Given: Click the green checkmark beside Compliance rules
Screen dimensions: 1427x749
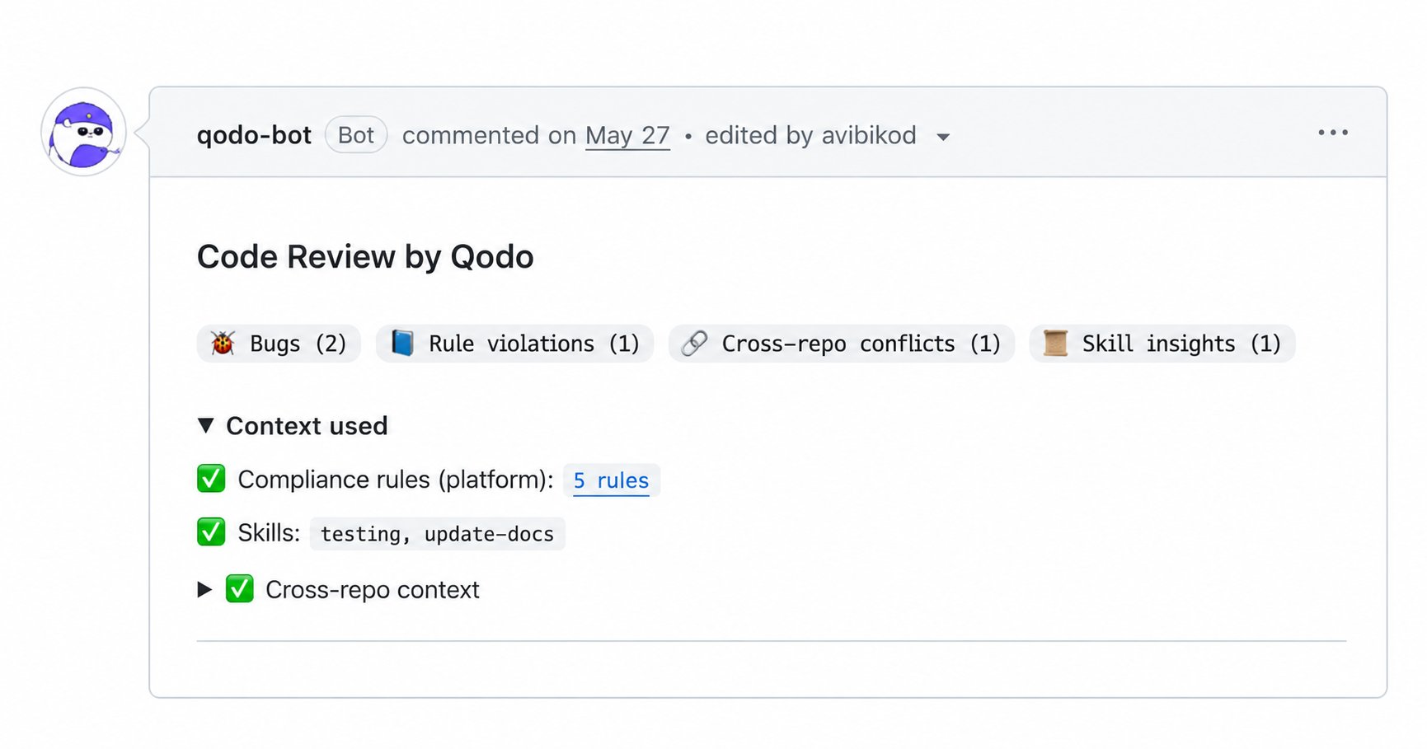Looking at the screenshot, I should 211,478.
